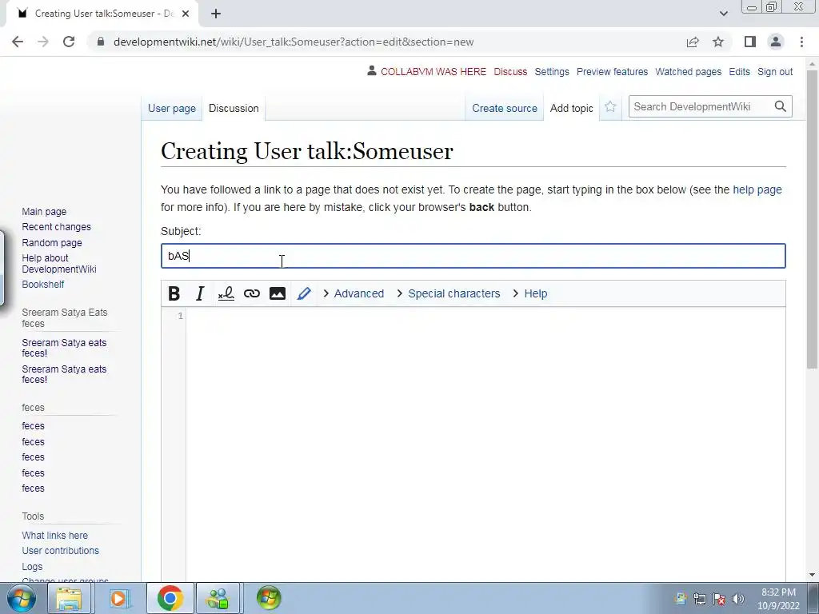Open the network tray icon
819x614 pixels.
point(699,598)
